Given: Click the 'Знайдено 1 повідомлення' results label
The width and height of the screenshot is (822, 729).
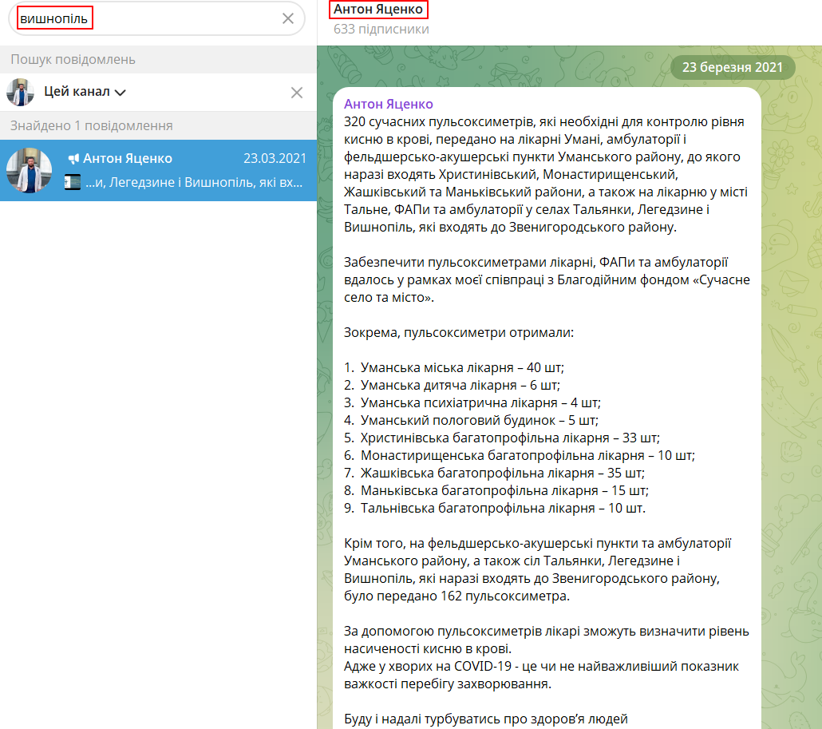Looking at the screenshot, I should [x=92, y=126].
